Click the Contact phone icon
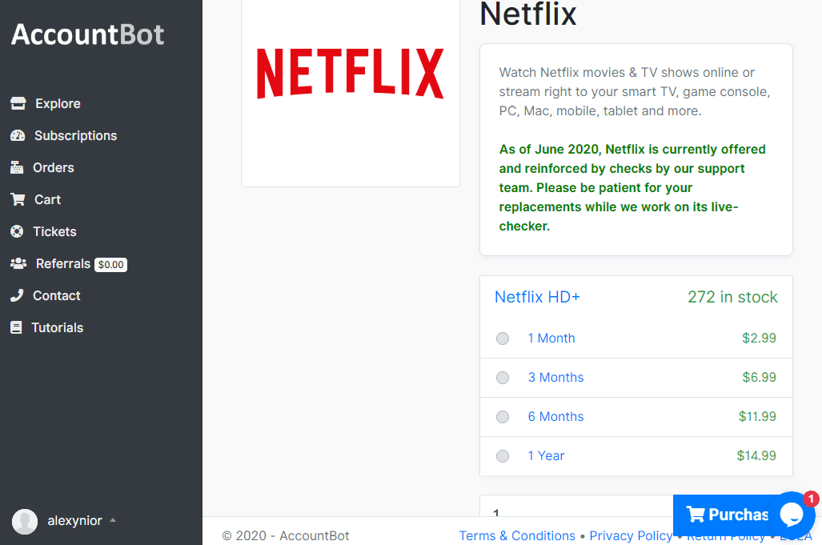 coord(17,295)
